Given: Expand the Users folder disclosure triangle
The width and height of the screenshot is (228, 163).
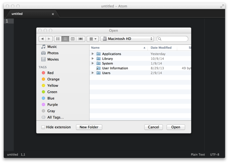Looking at the screenshot, I should click(x=93, y=73).
